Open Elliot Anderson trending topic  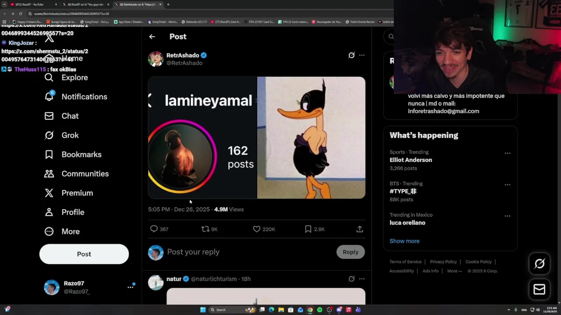(411, 160)
